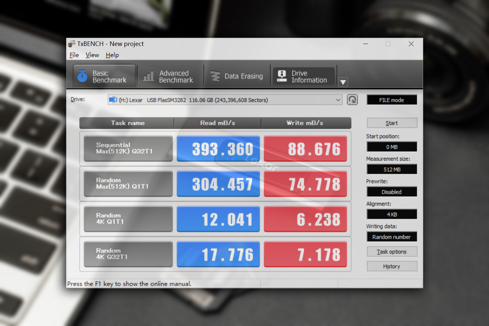Click the Random 4K Q1T1 task button
The height and width of the screenshot is (326, 489).
[128, 219]
